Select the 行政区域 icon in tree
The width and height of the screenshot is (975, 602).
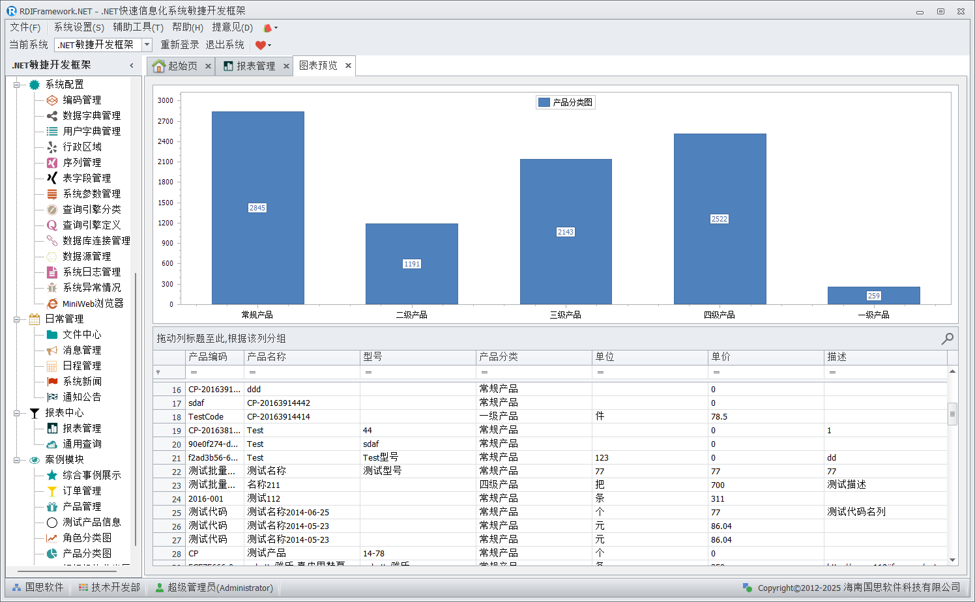tap(52, 147)
